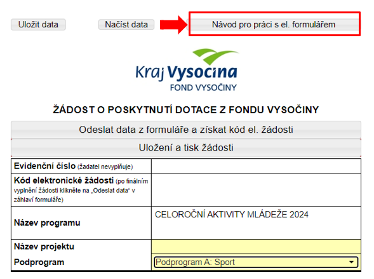
Task: Click the Evidenční číslo label
Action: (44, 166)
